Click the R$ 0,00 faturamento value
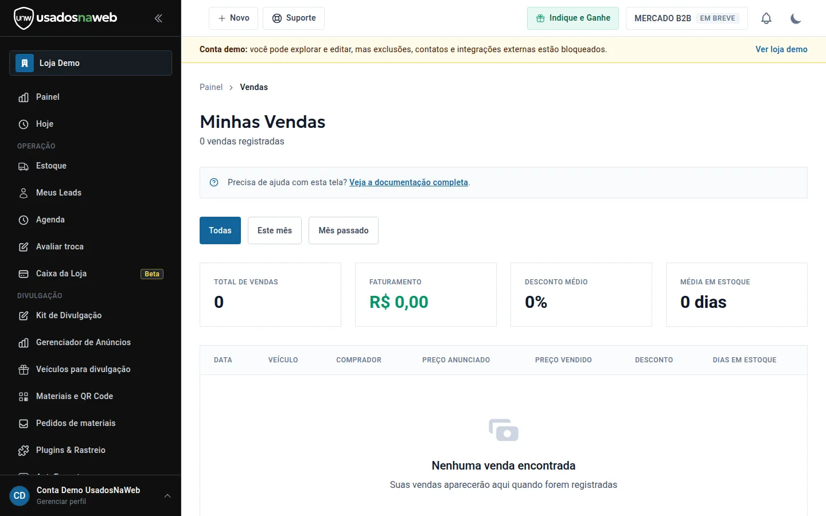This screenshot has width=826, height=516. click(399, 302)
